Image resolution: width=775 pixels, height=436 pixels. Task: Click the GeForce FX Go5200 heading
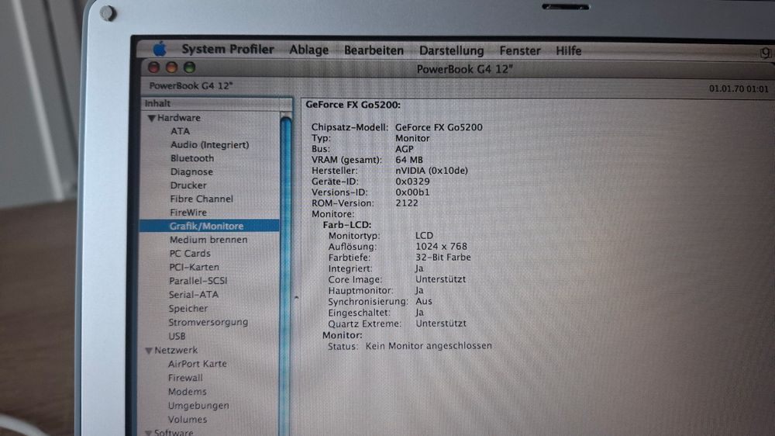(x=353, y=105)
